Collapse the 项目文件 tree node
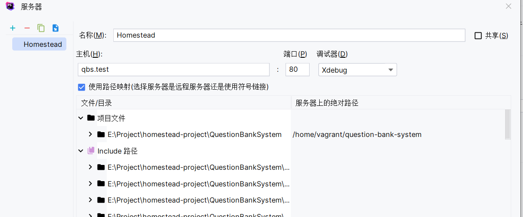The width and height of the screenshot is (523, 217). [x=81, y=118]
